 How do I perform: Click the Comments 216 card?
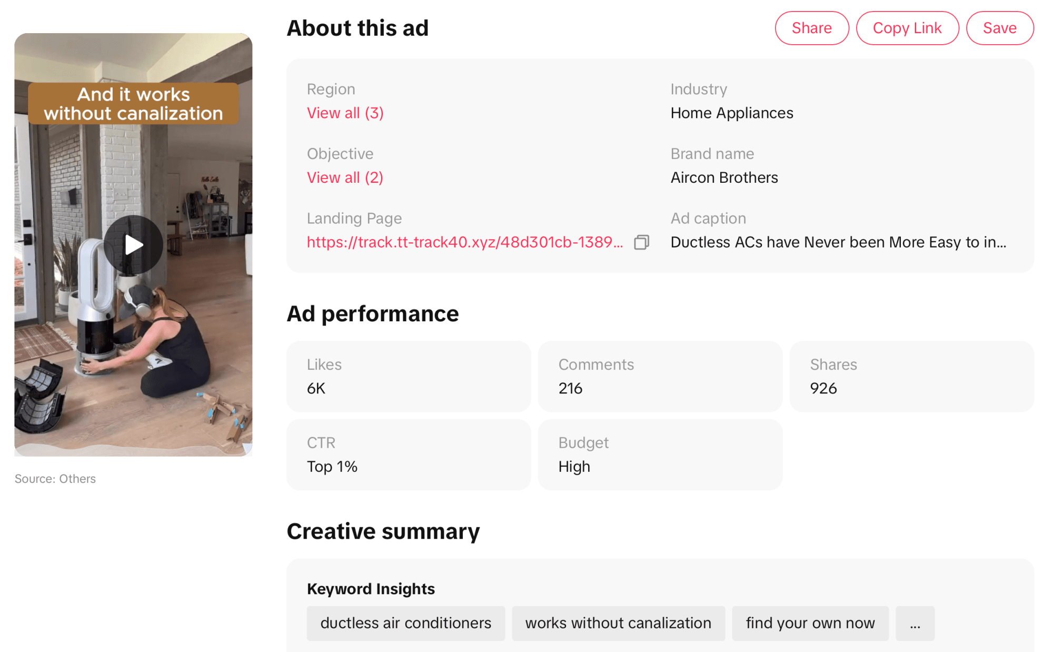[660, 377]
